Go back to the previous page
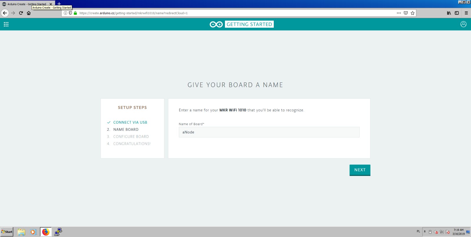 [x=5, y=13]
